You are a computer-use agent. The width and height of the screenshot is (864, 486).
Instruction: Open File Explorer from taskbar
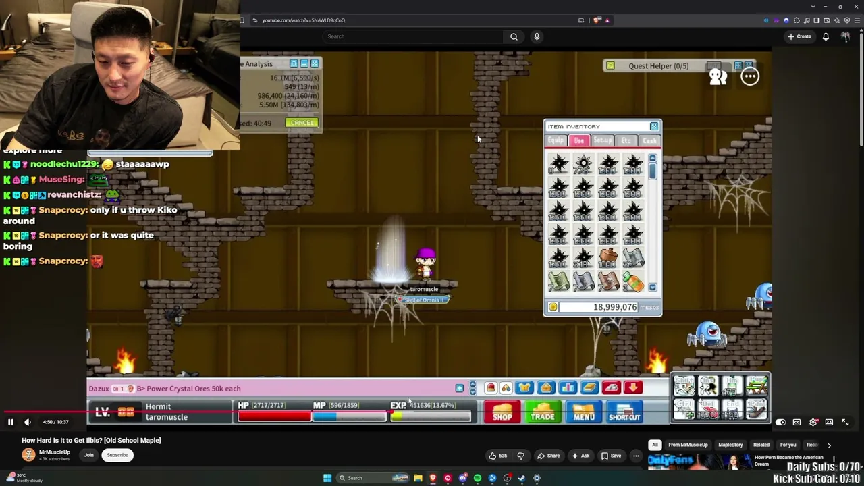(x=418, y=478)
